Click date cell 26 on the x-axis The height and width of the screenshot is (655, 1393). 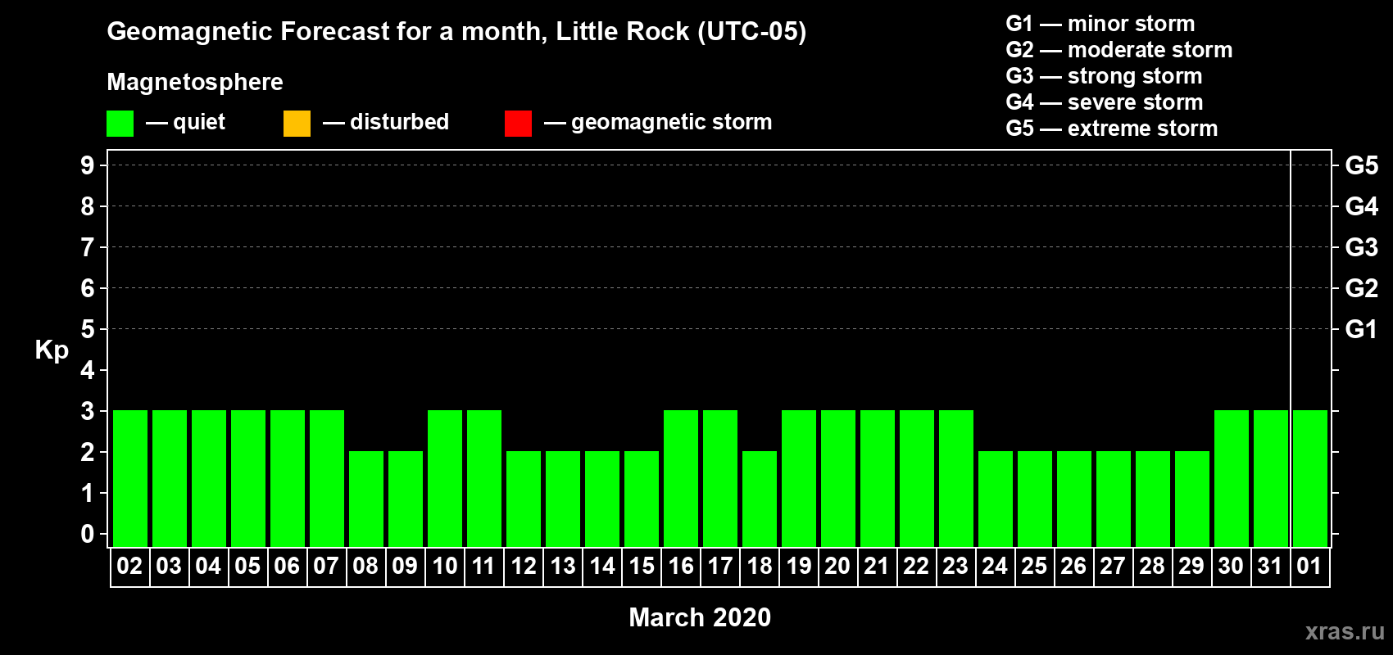click(1074, 567)
